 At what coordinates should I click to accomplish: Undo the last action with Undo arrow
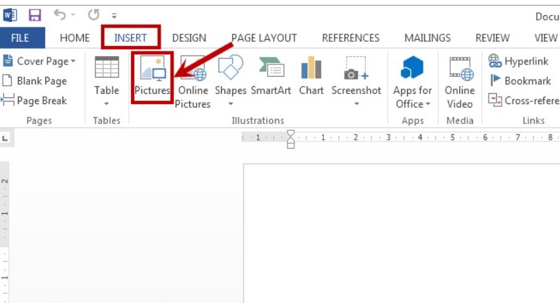(x=59, y=14)
